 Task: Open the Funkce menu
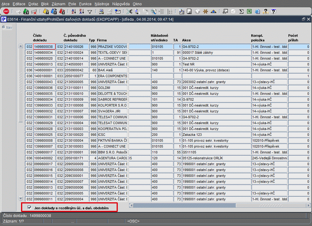85,4
